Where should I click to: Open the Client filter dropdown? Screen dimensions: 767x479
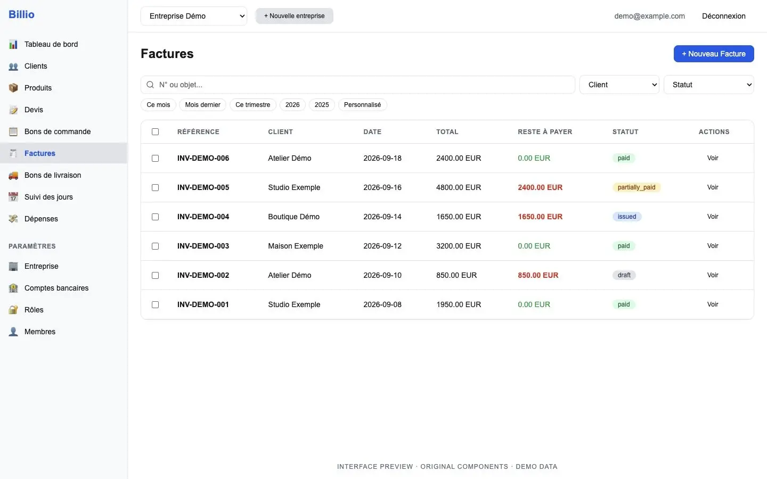coord(619,85)
